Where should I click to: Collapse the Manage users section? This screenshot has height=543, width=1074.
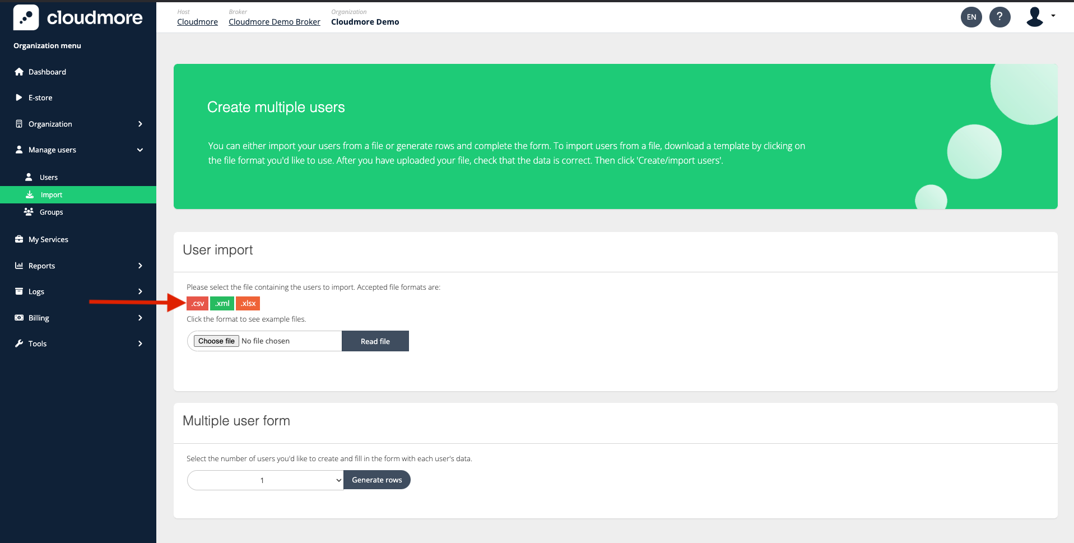coord(140,150)
